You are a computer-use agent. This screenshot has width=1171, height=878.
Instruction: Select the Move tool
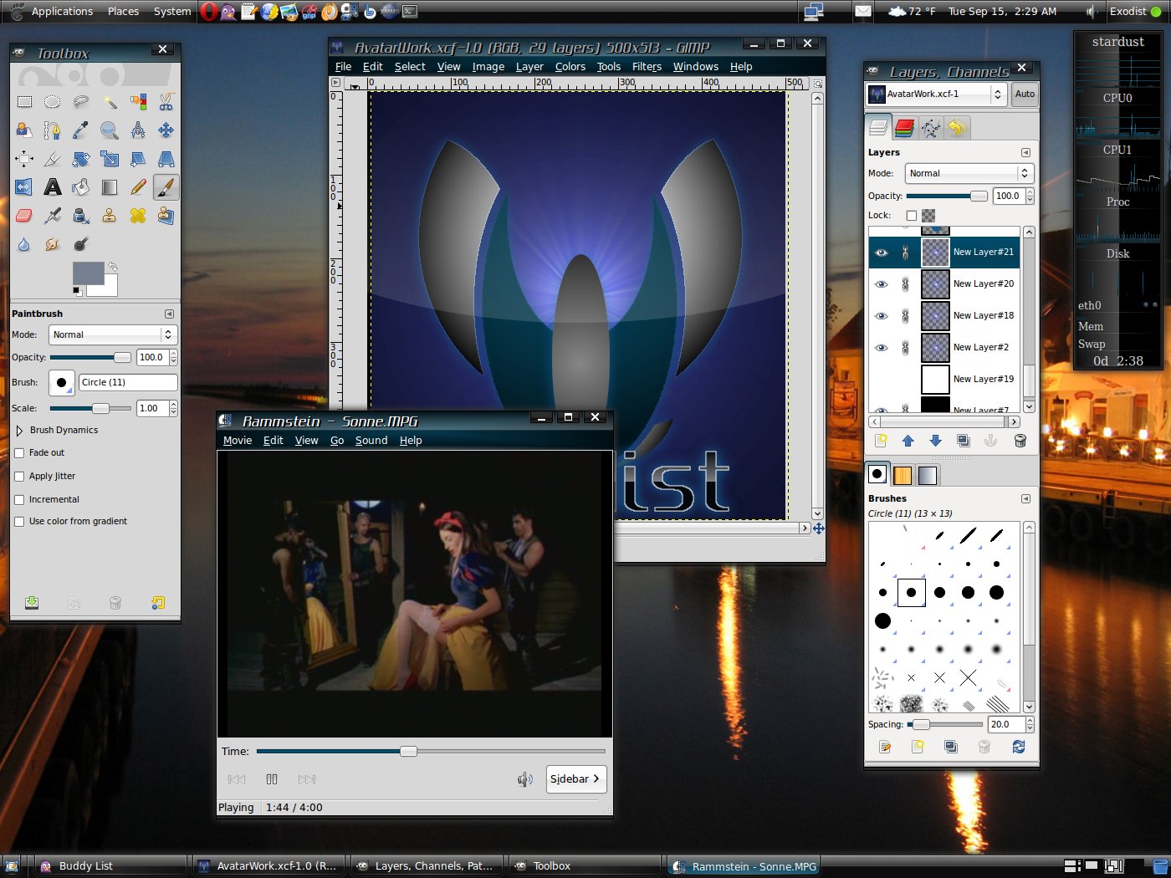tap(166, 130)
